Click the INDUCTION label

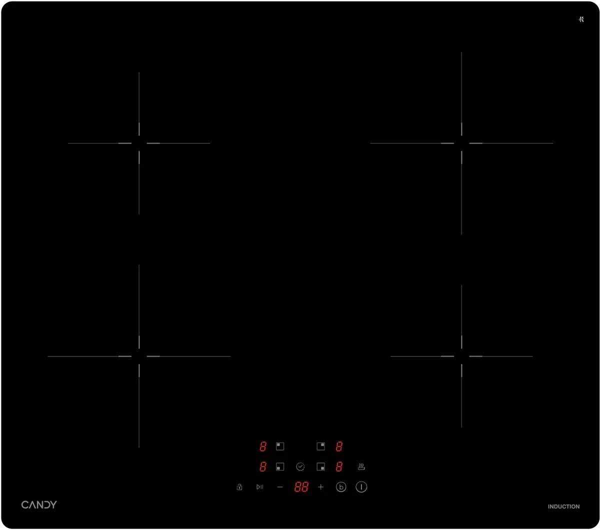click(x=563, y=506)
